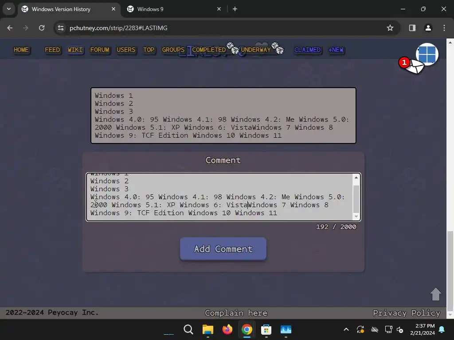Open site information icon in address bar
454x340 pixels.
pos(60,28)
